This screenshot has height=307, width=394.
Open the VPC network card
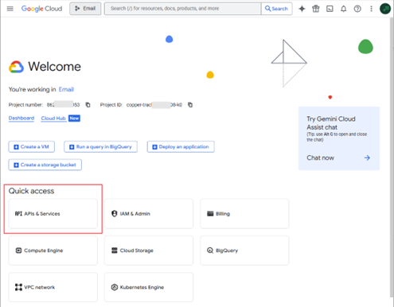(x=53, y=287)
